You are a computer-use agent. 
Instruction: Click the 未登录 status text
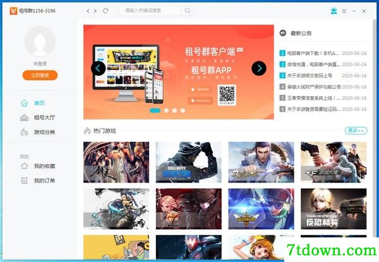click(40, 64)
